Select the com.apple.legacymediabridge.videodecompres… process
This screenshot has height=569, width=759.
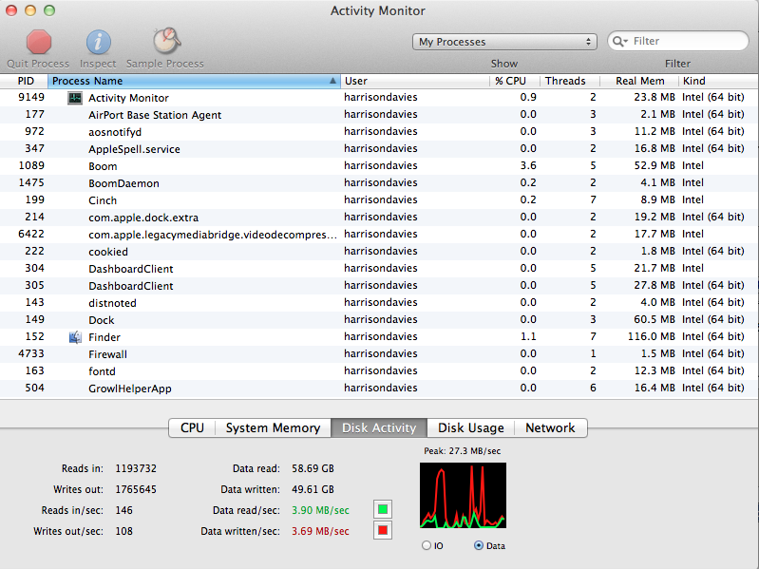[380, 235]
